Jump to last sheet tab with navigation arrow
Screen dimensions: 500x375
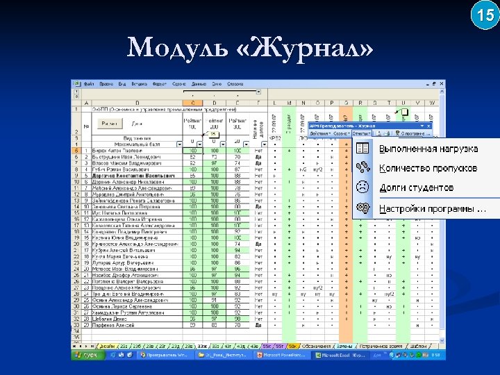pyautogui.click(x=92, y=346)
